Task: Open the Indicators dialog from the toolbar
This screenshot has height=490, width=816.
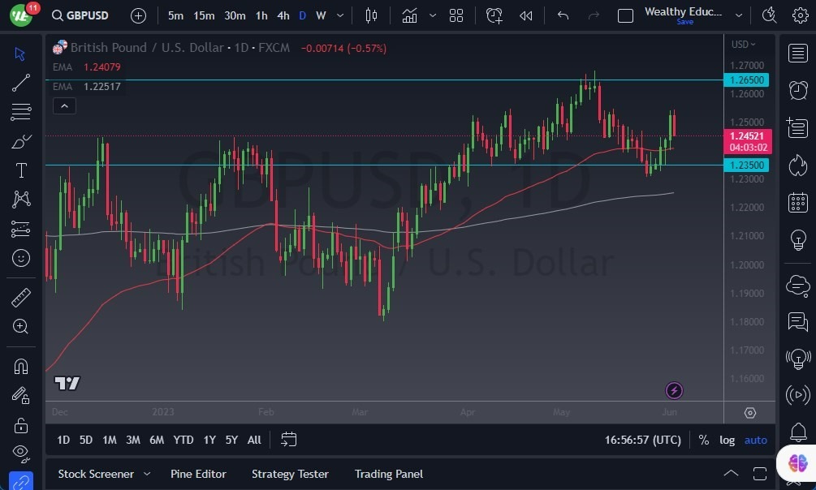Action: (409, 15)
